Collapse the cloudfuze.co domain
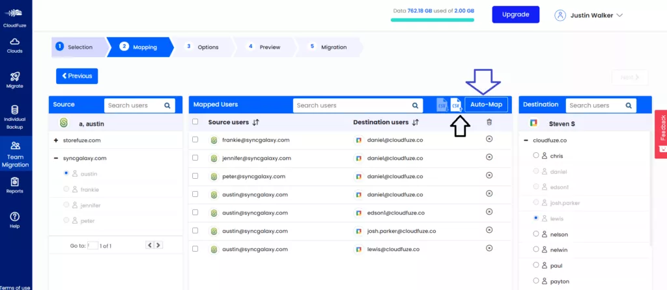667x290 pixels. (526, 140)
